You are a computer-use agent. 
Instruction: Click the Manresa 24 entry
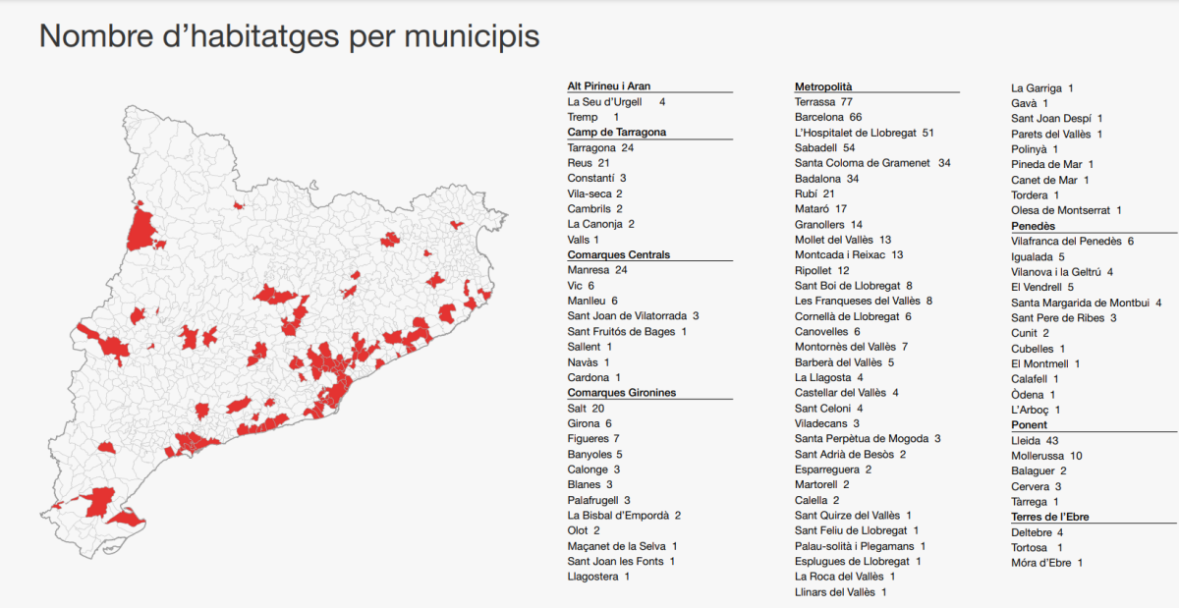click(x=597, y=270)
